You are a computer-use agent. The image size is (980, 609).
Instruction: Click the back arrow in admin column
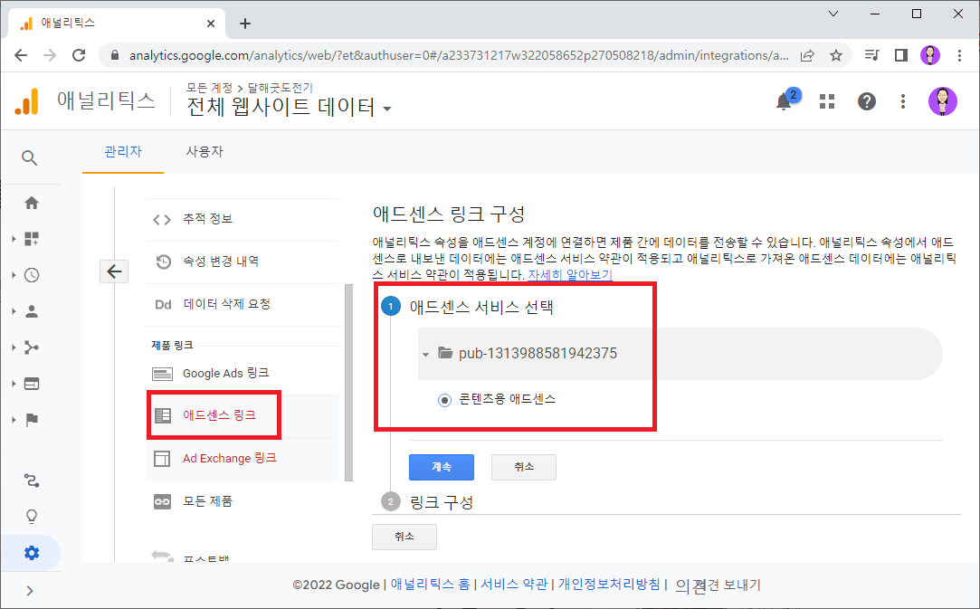114,271
